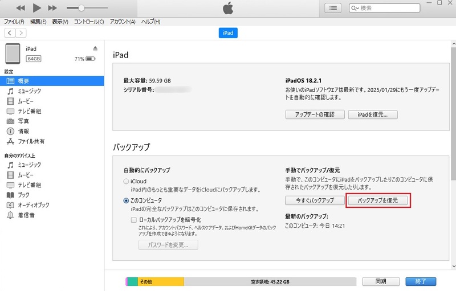This screenshot has height=291, width=456.
Task: Click the Apple logo display area
Action: [228, 8]
